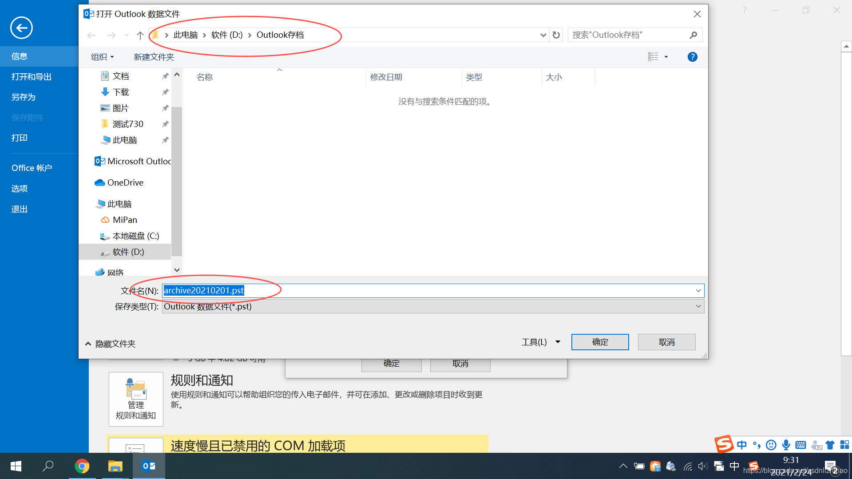Image resolution: width=852 pixels, height=479 pixels.
Task: Open File Explorer from the taskbar
Action: coord(115,466)
